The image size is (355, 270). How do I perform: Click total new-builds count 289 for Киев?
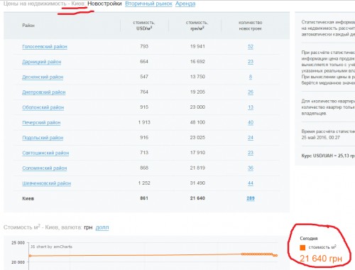[251, 198]
